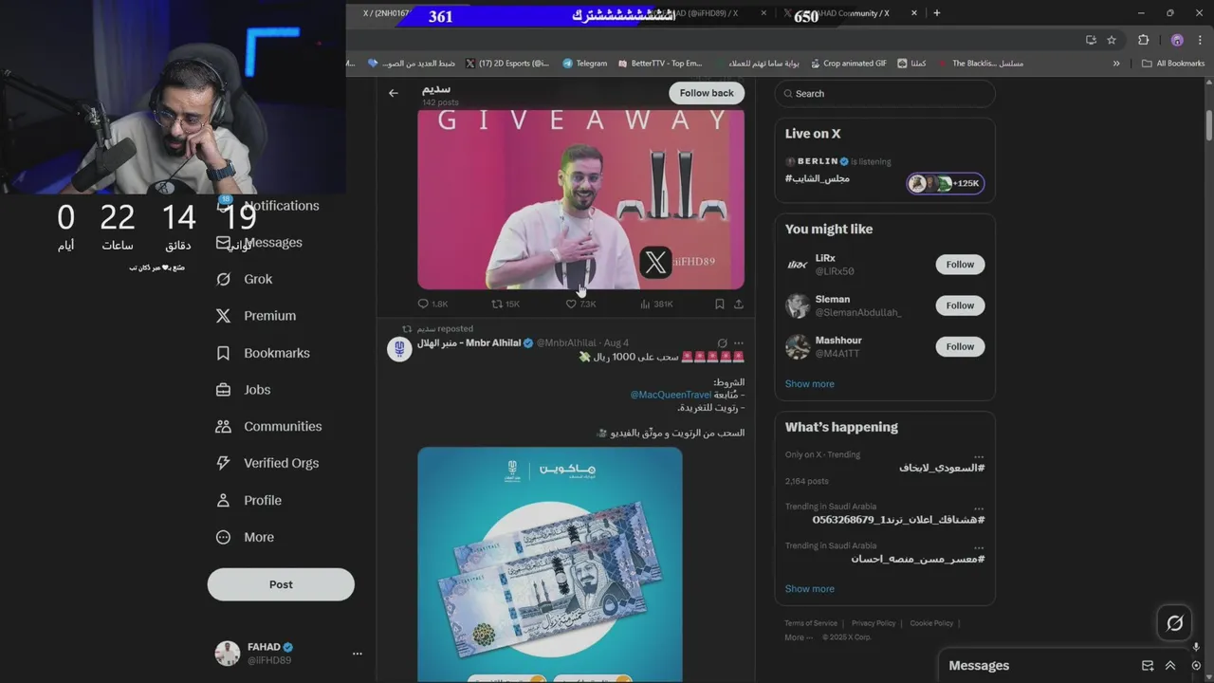The height and width of the screenshot is (683, 1214).
Task: Open the All Bookmarks folder
Action: point(1173,64)
